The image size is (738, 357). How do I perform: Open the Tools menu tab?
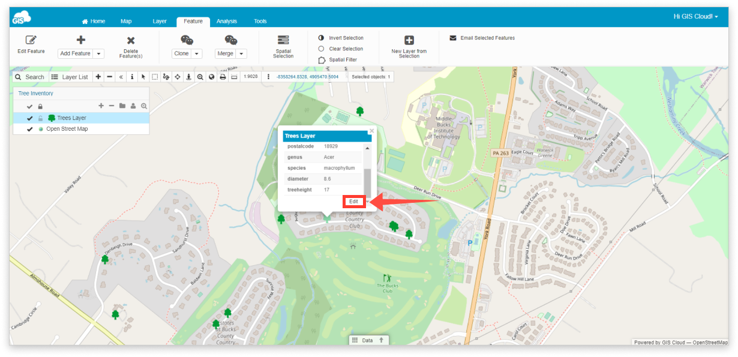260,20
